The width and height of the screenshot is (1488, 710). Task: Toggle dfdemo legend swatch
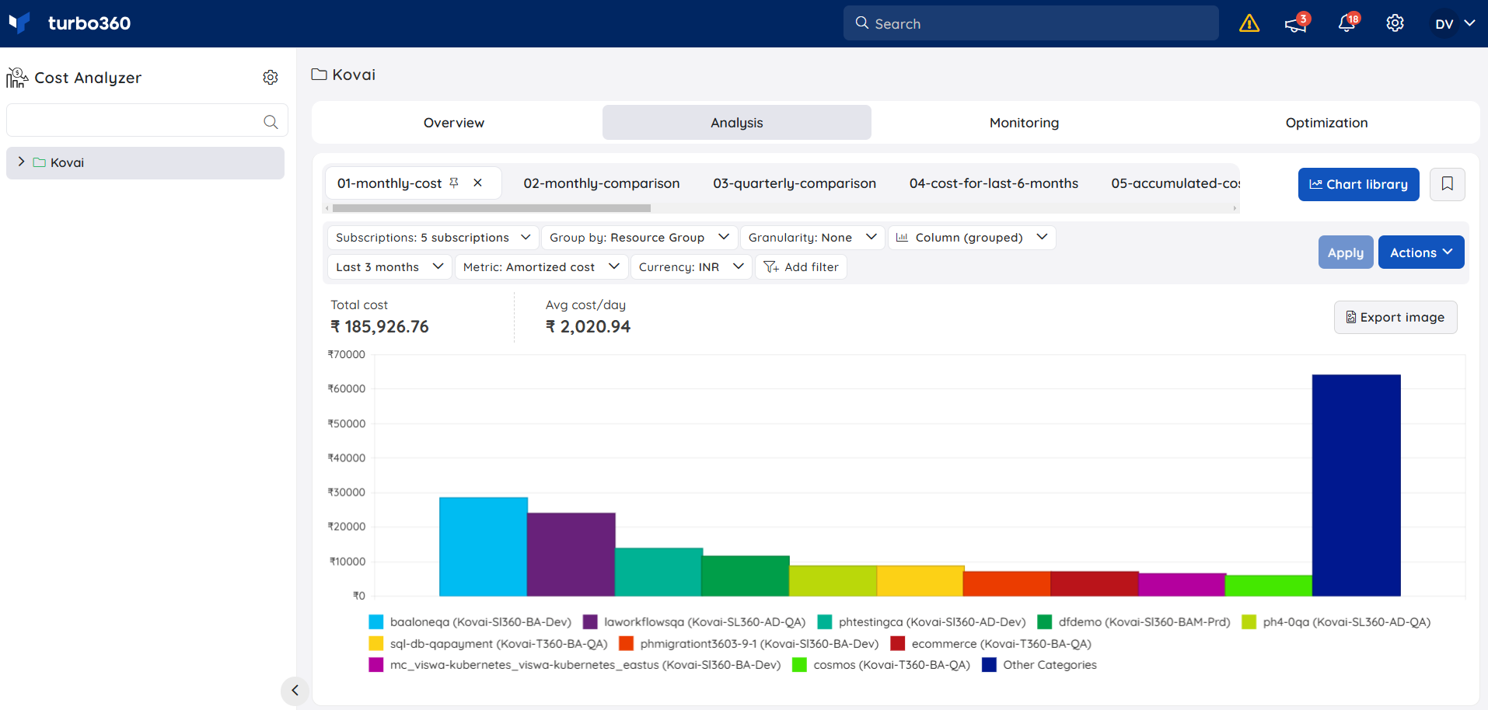click(1045, 621)
